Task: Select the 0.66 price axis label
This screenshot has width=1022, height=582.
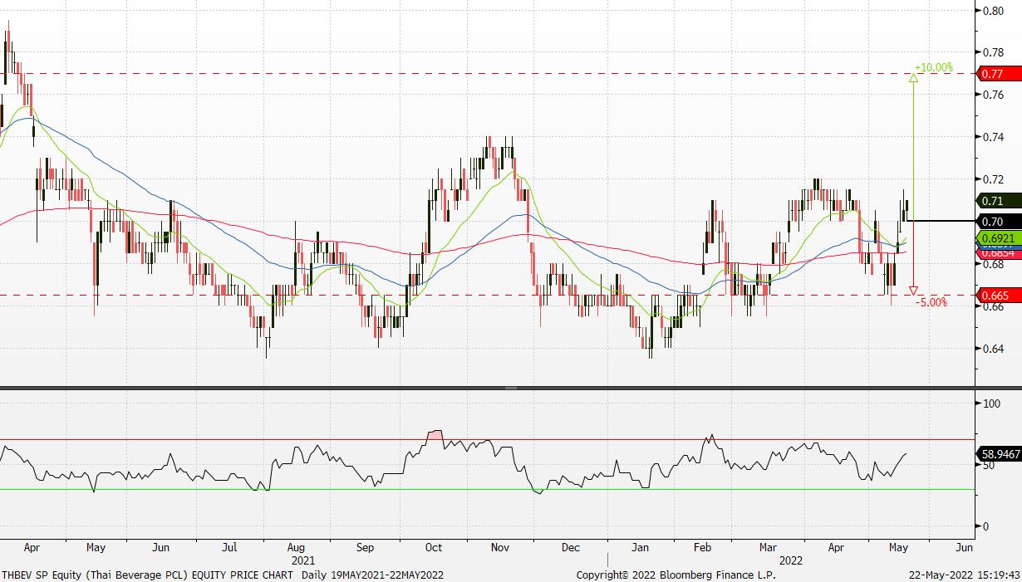Action: pos(994,306)
